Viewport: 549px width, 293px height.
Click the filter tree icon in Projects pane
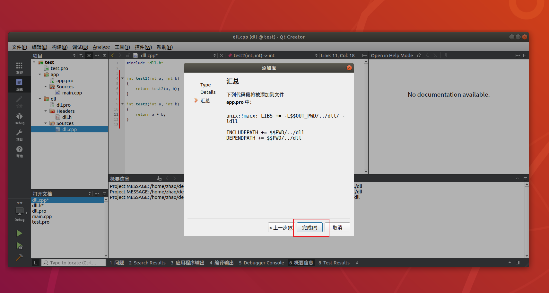(x=81, y=55)
